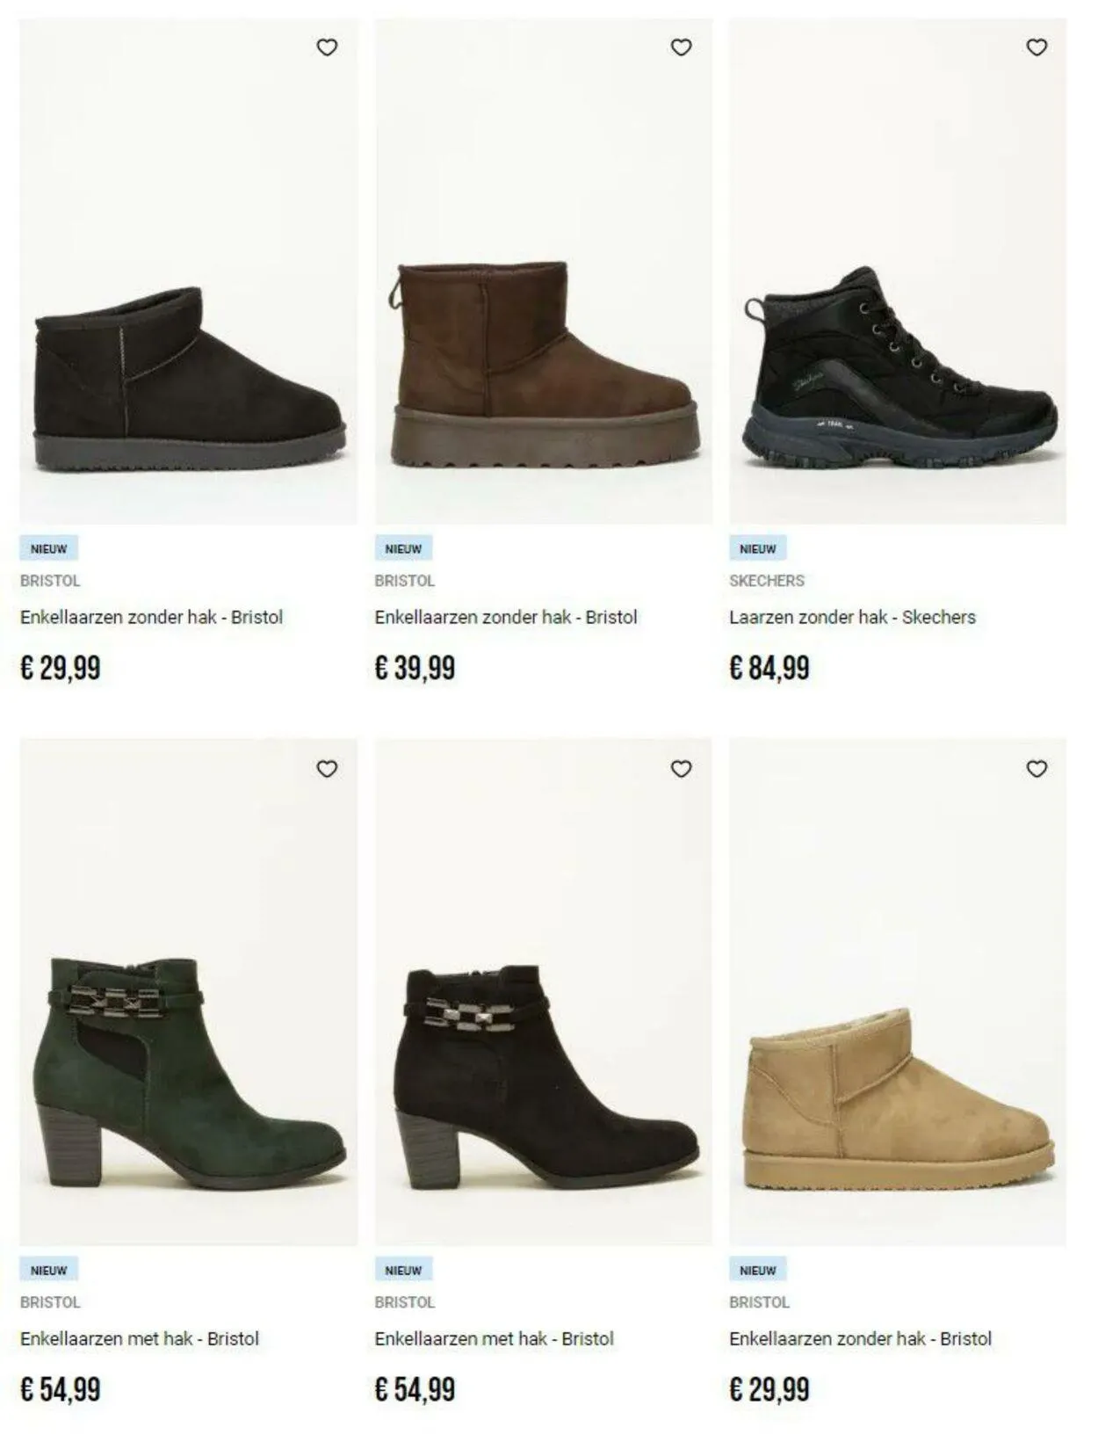Add Skechers black boot to wishlist
The image size is (1098, 1449).
(1037, 47)
